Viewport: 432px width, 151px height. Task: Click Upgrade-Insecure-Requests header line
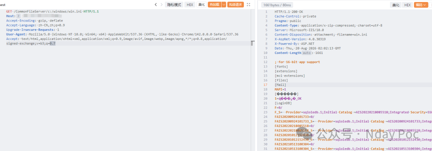coord(33,30)
